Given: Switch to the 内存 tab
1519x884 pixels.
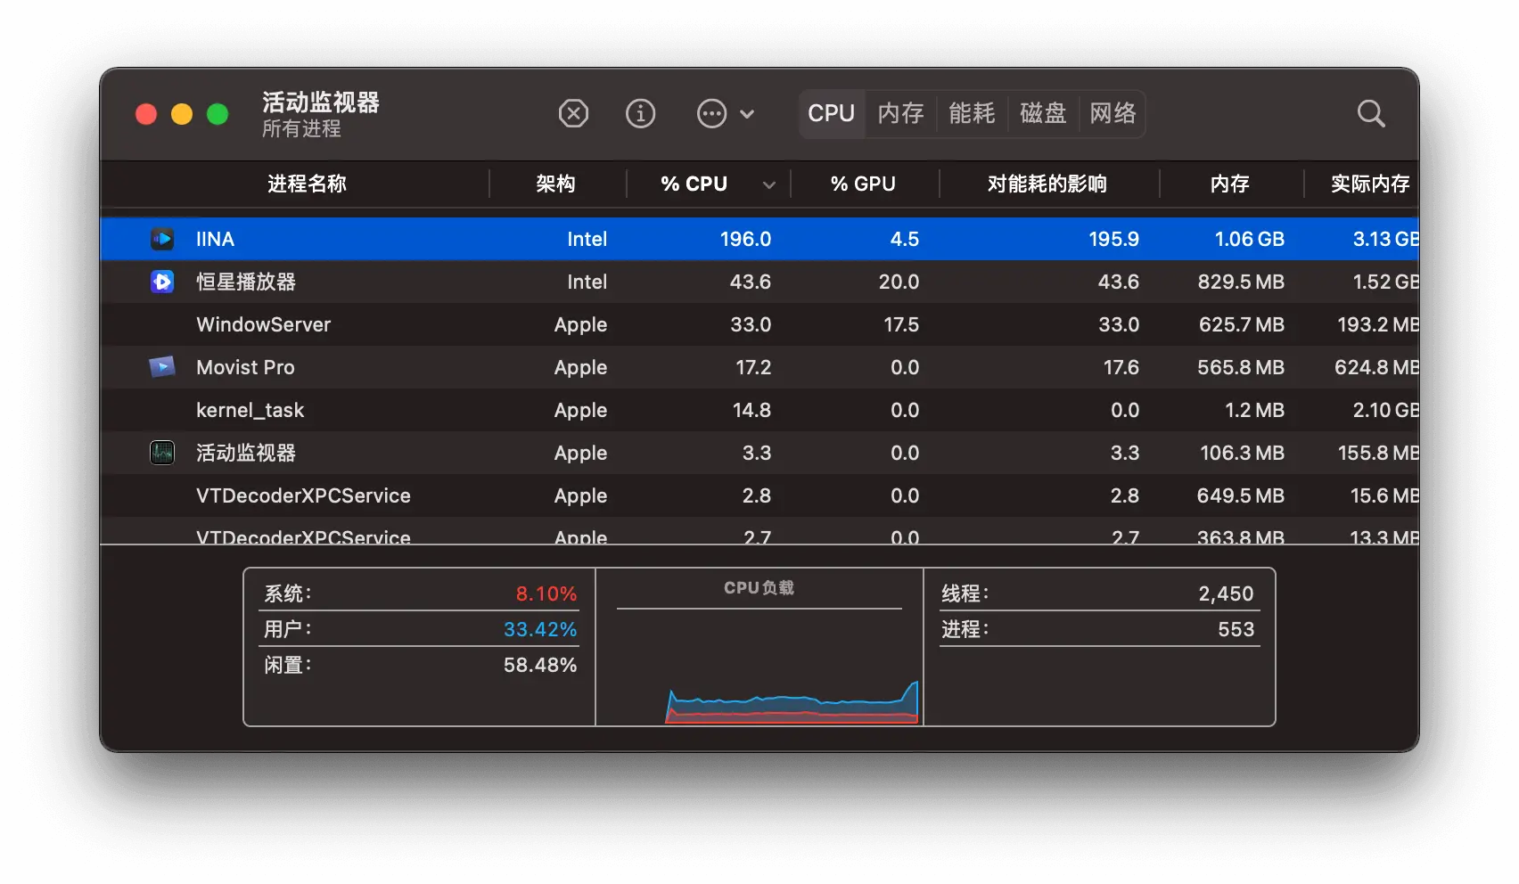Looking at the screenshot, I should click(900, 114).
